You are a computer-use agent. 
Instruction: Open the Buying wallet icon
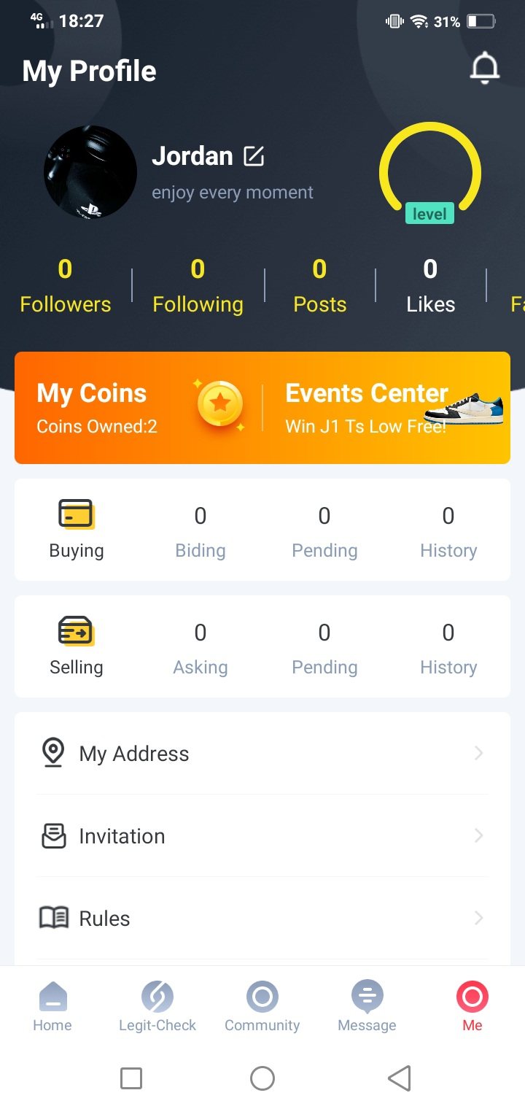point(76,514)
